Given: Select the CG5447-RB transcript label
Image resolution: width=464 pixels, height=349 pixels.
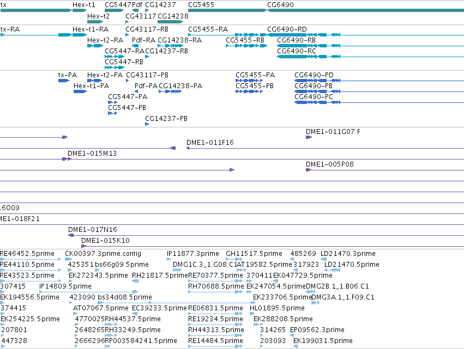Looking at the screenshot, I should pos(124,62).
